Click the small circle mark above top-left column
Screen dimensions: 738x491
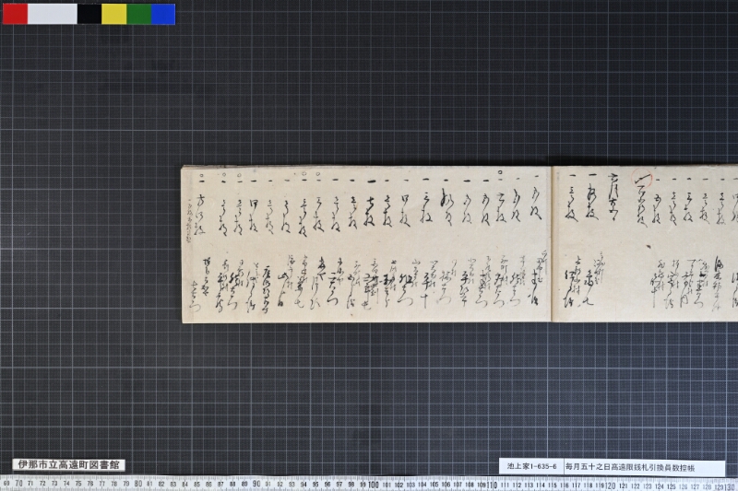point(201,175)
